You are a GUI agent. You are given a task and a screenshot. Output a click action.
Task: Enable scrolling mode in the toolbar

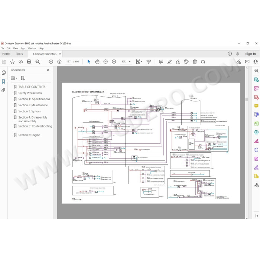coord(149,62)
